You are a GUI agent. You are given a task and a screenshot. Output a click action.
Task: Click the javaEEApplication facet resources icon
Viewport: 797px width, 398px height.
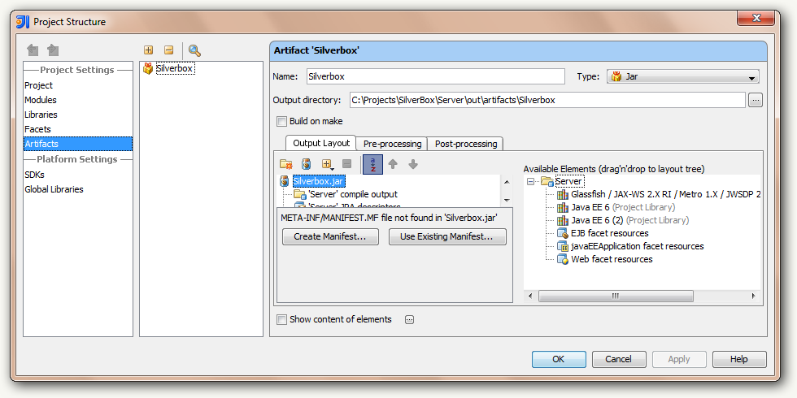(562, 246)
